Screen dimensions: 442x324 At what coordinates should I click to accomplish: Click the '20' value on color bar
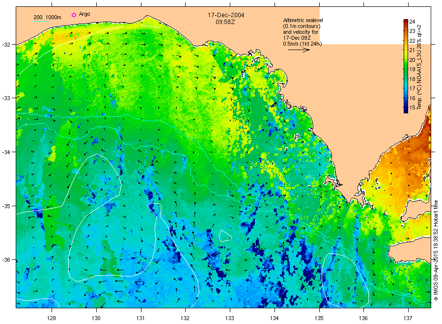412,60
